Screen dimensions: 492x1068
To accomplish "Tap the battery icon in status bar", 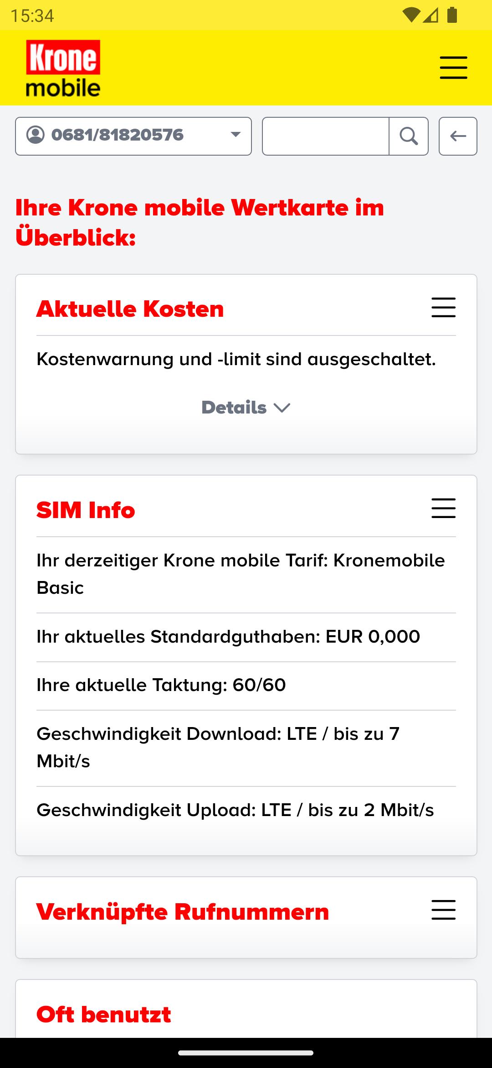I will pyautogui.click(x=452, y=15).
